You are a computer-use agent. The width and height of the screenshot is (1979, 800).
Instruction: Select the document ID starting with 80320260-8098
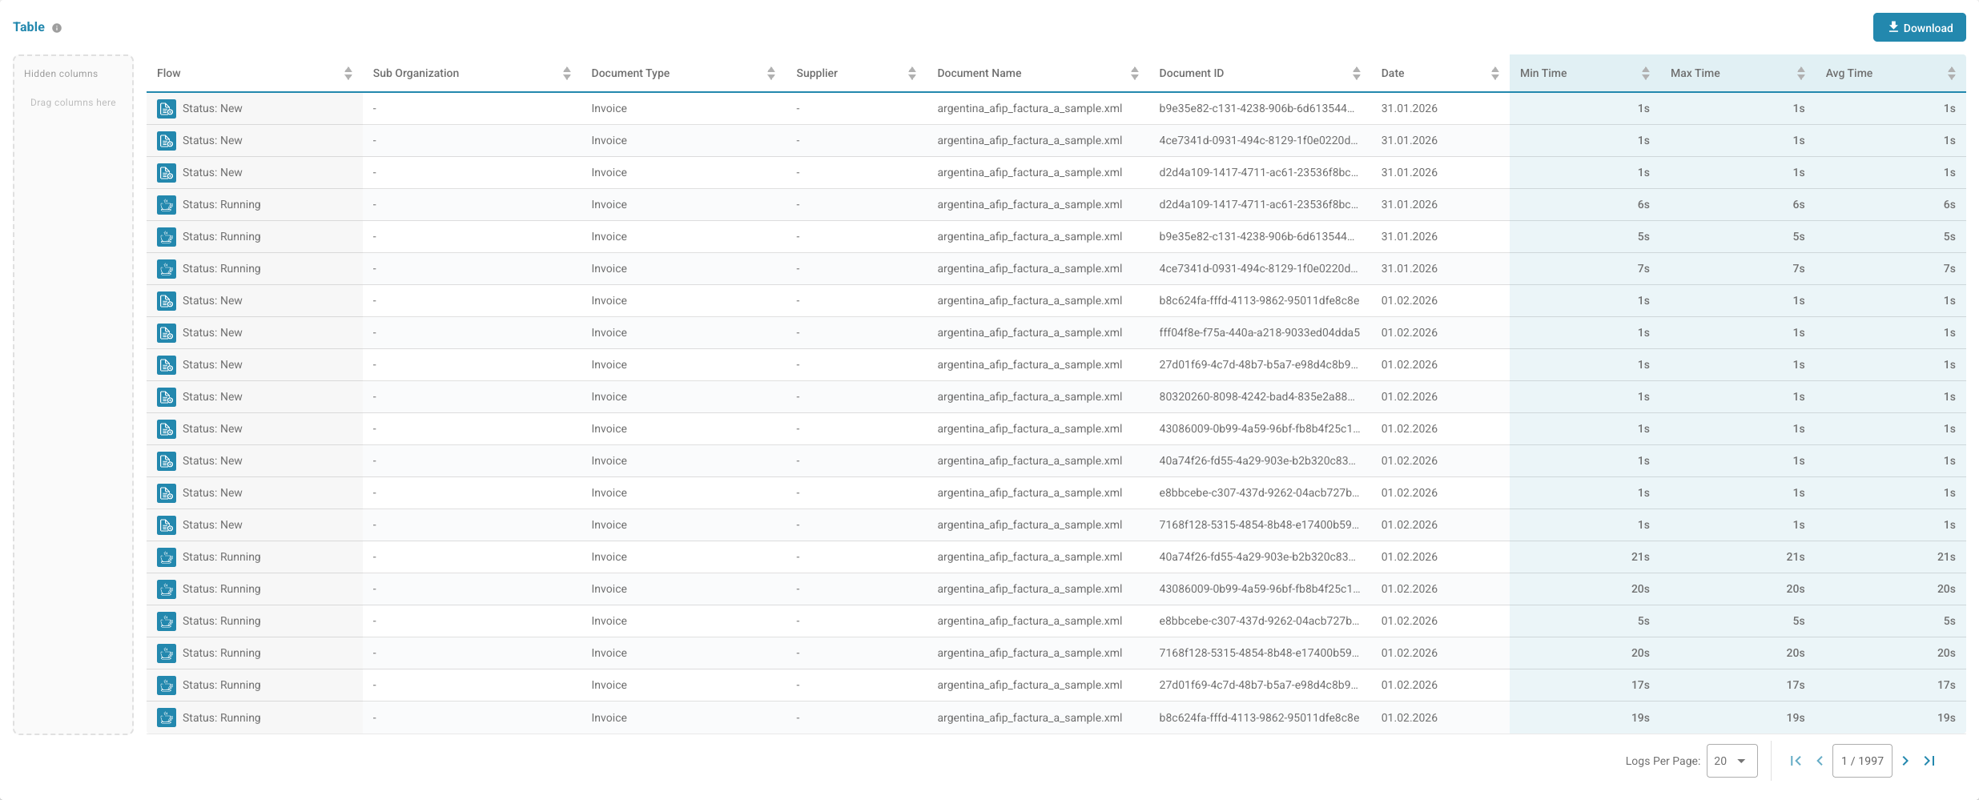(1257, 397)
